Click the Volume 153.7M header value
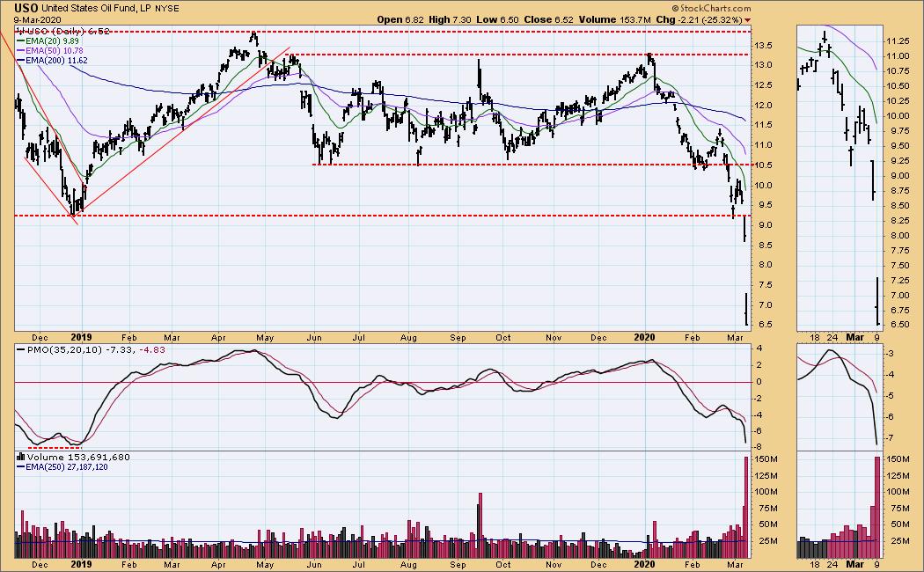The height and width of the screenshot is (572, 924). coord(614,19)
